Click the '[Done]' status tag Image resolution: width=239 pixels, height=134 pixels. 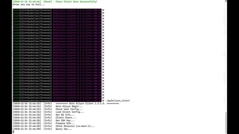(47, 1)
